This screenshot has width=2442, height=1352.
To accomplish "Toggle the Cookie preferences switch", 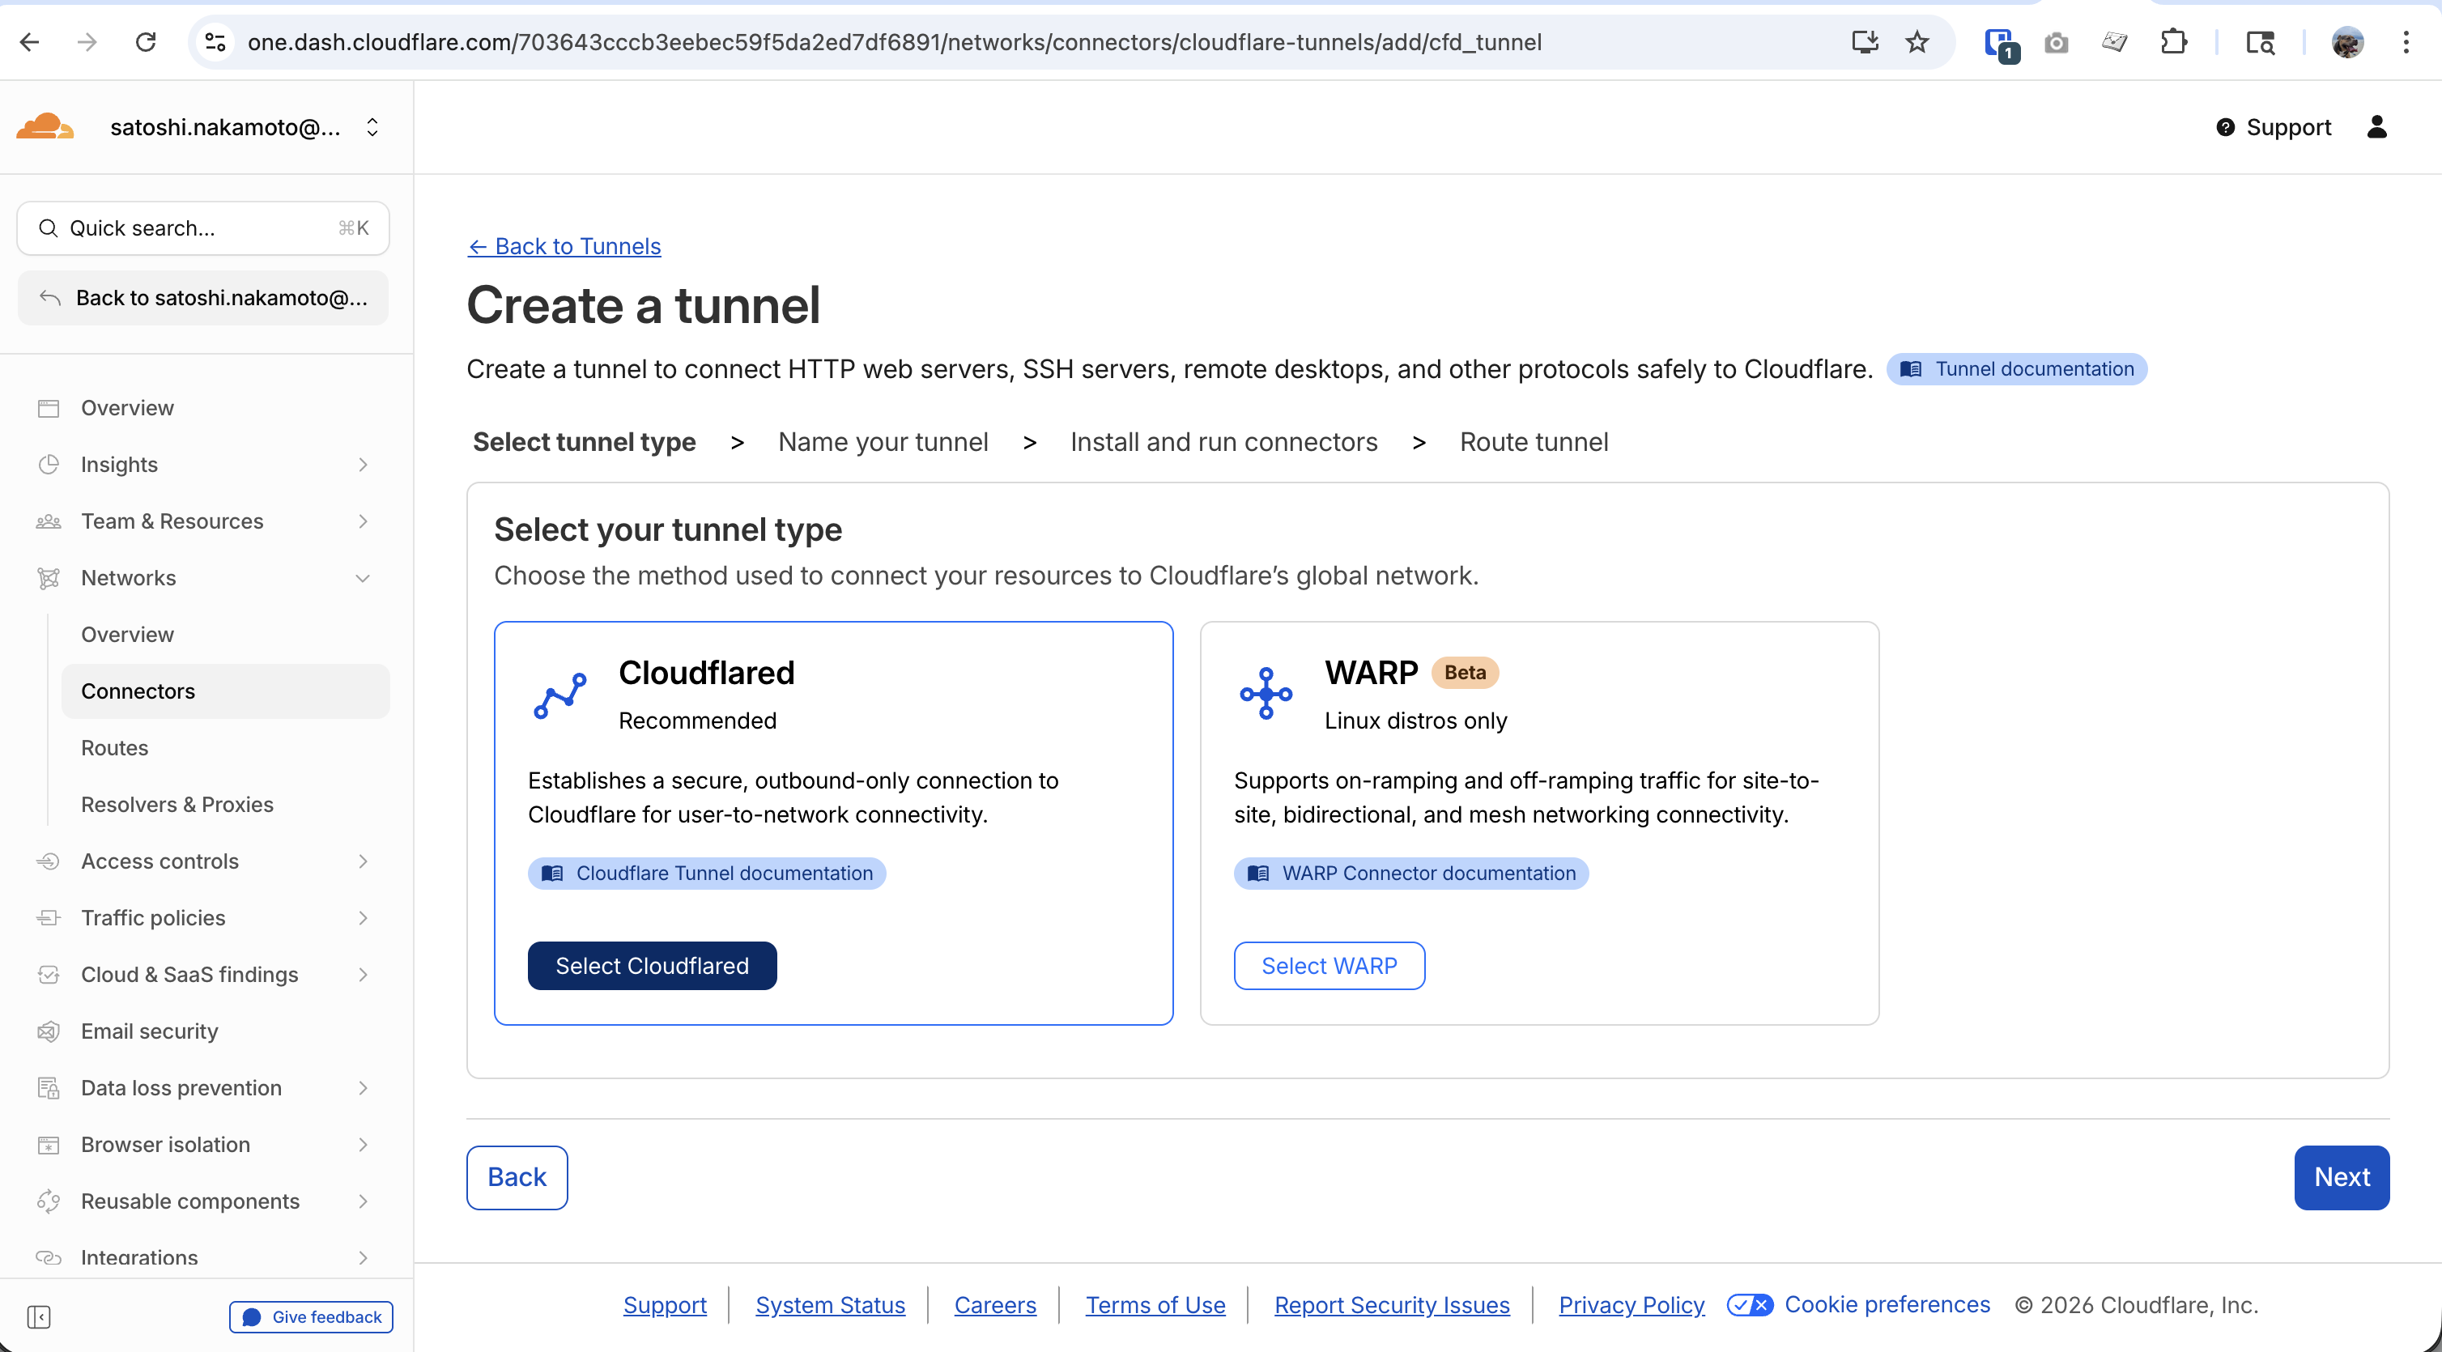I will (1749, 1304).
